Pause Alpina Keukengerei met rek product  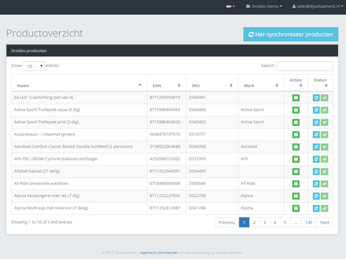pos(296,196)
